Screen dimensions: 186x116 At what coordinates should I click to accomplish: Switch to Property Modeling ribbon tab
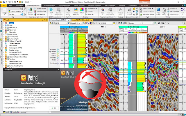pos(64,5)
